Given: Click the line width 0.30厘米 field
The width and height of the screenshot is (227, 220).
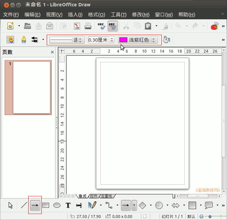Looking at the screenshot, I should (x=98, y=40).
